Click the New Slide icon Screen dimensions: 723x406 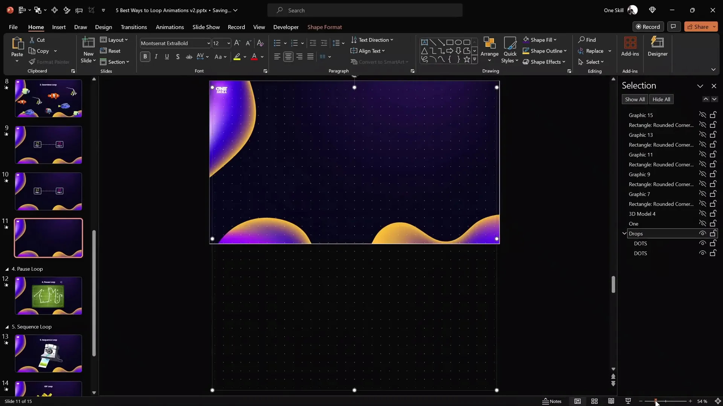pyautogui.click(x=88, y=43)
